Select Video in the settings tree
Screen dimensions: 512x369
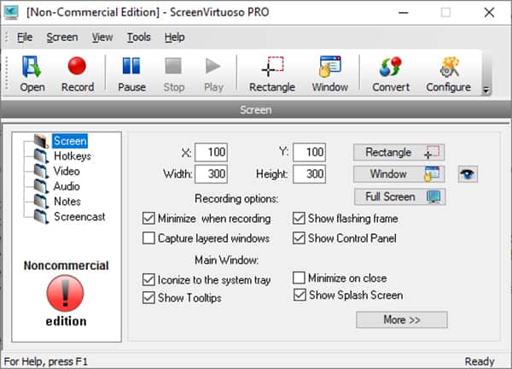coord(67,171)
